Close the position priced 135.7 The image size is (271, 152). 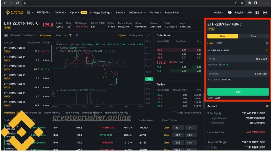[x=166, y=135]
